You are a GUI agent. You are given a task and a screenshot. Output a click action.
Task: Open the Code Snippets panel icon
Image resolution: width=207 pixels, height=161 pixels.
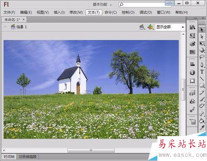[x=193, y=93]
